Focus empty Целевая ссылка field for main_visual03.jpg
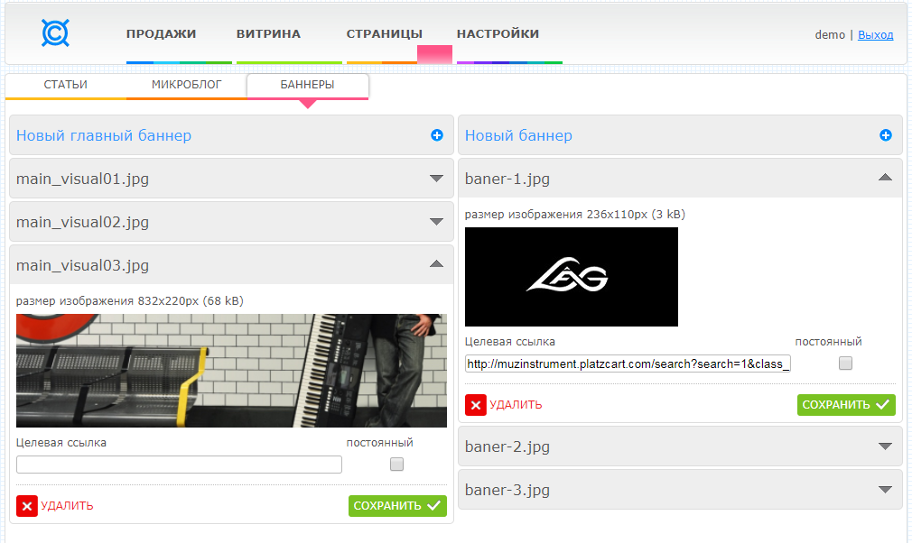This screenshot has height=543, width=912. point(179,465)
